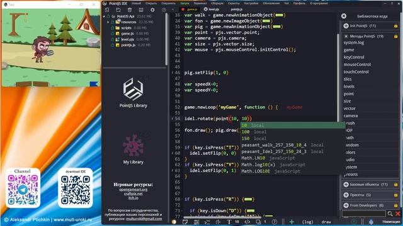The height and width of the screenshot is (226, 403).
Task: Open the Новый menu
Action: coord(136,3)
